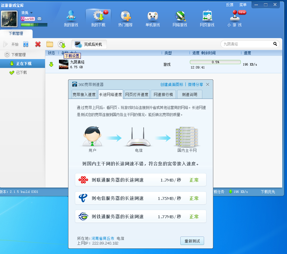Minimize the 逗游游戏宝库 window
This screenshot has width=287, height=254.
click(x=256, y=5)
